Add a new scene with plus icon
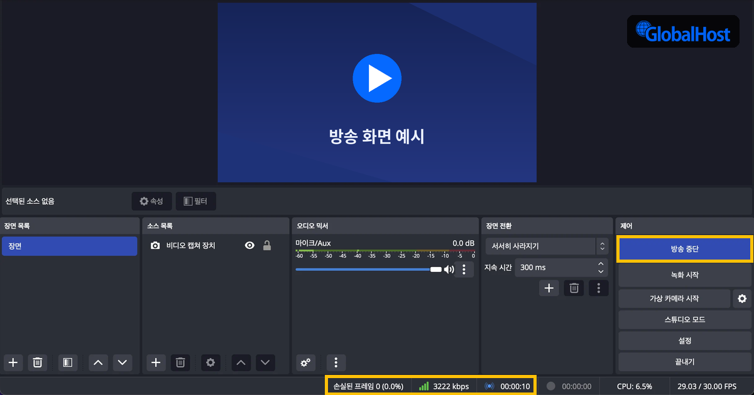This screenshot has width=754, height=395. pos(13,362)
